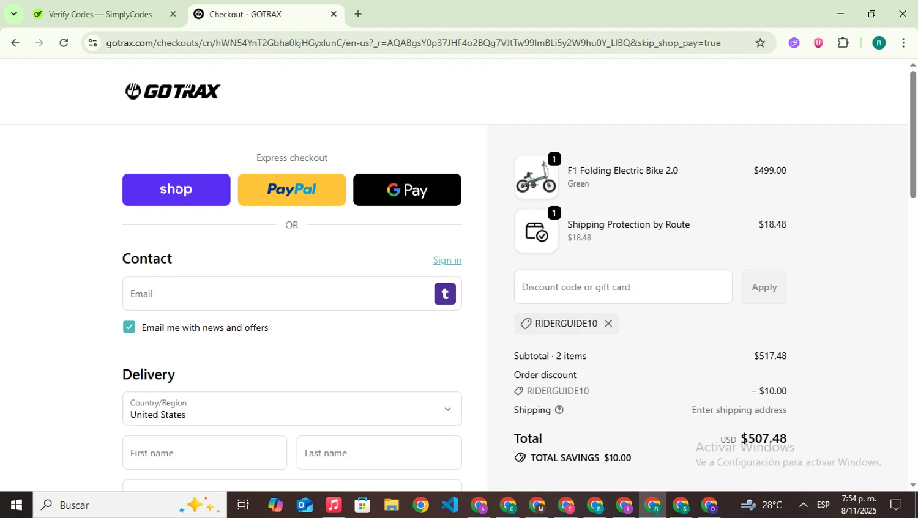
Task: Open File Explorer from the taskbar
Action: click(x=392, y=505)
